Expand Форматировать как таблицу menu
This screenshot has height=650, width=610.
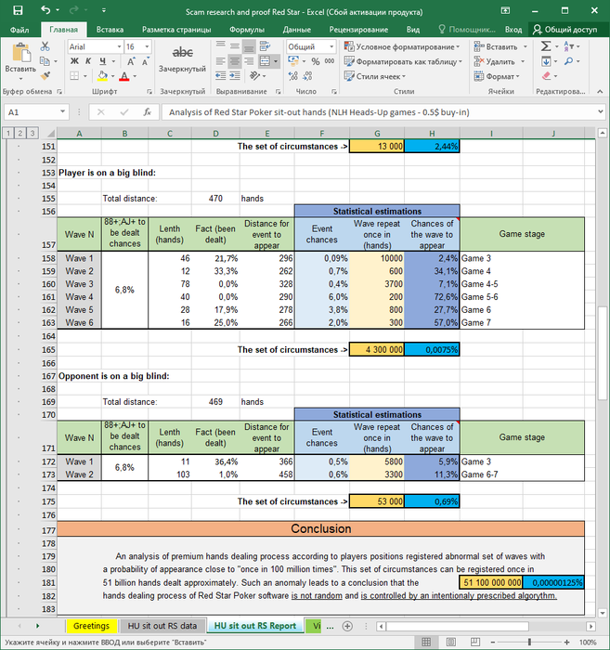pyautogui.click(x=403, y=61)
